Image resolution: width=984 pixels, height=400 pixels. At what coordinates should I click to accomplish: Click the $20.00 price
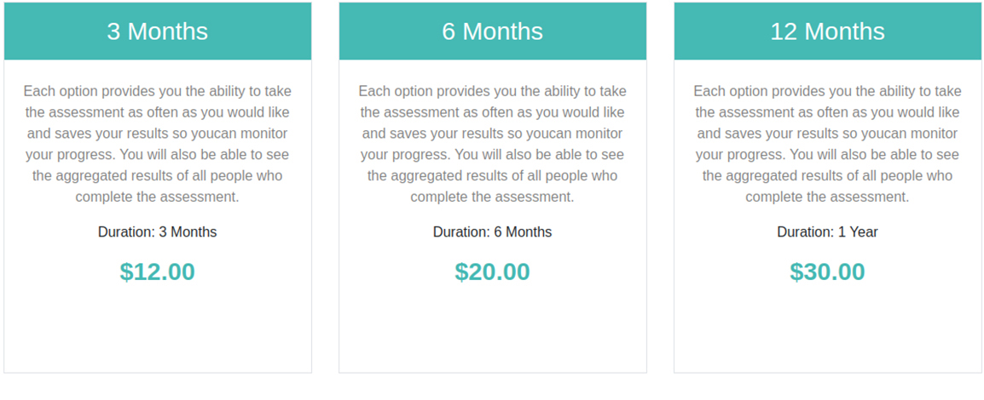coord(493,271)
